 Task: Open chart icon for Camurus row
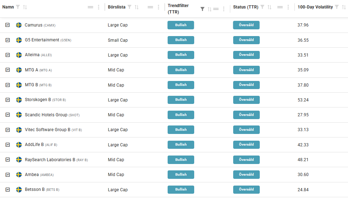click(7, 25)
